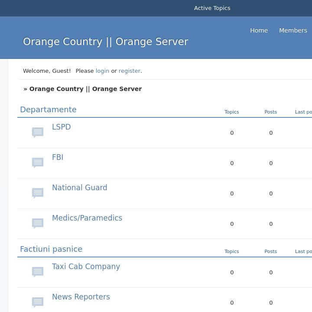
Task: Click the News Reporters board icon
Action: (x=38, y=302)
